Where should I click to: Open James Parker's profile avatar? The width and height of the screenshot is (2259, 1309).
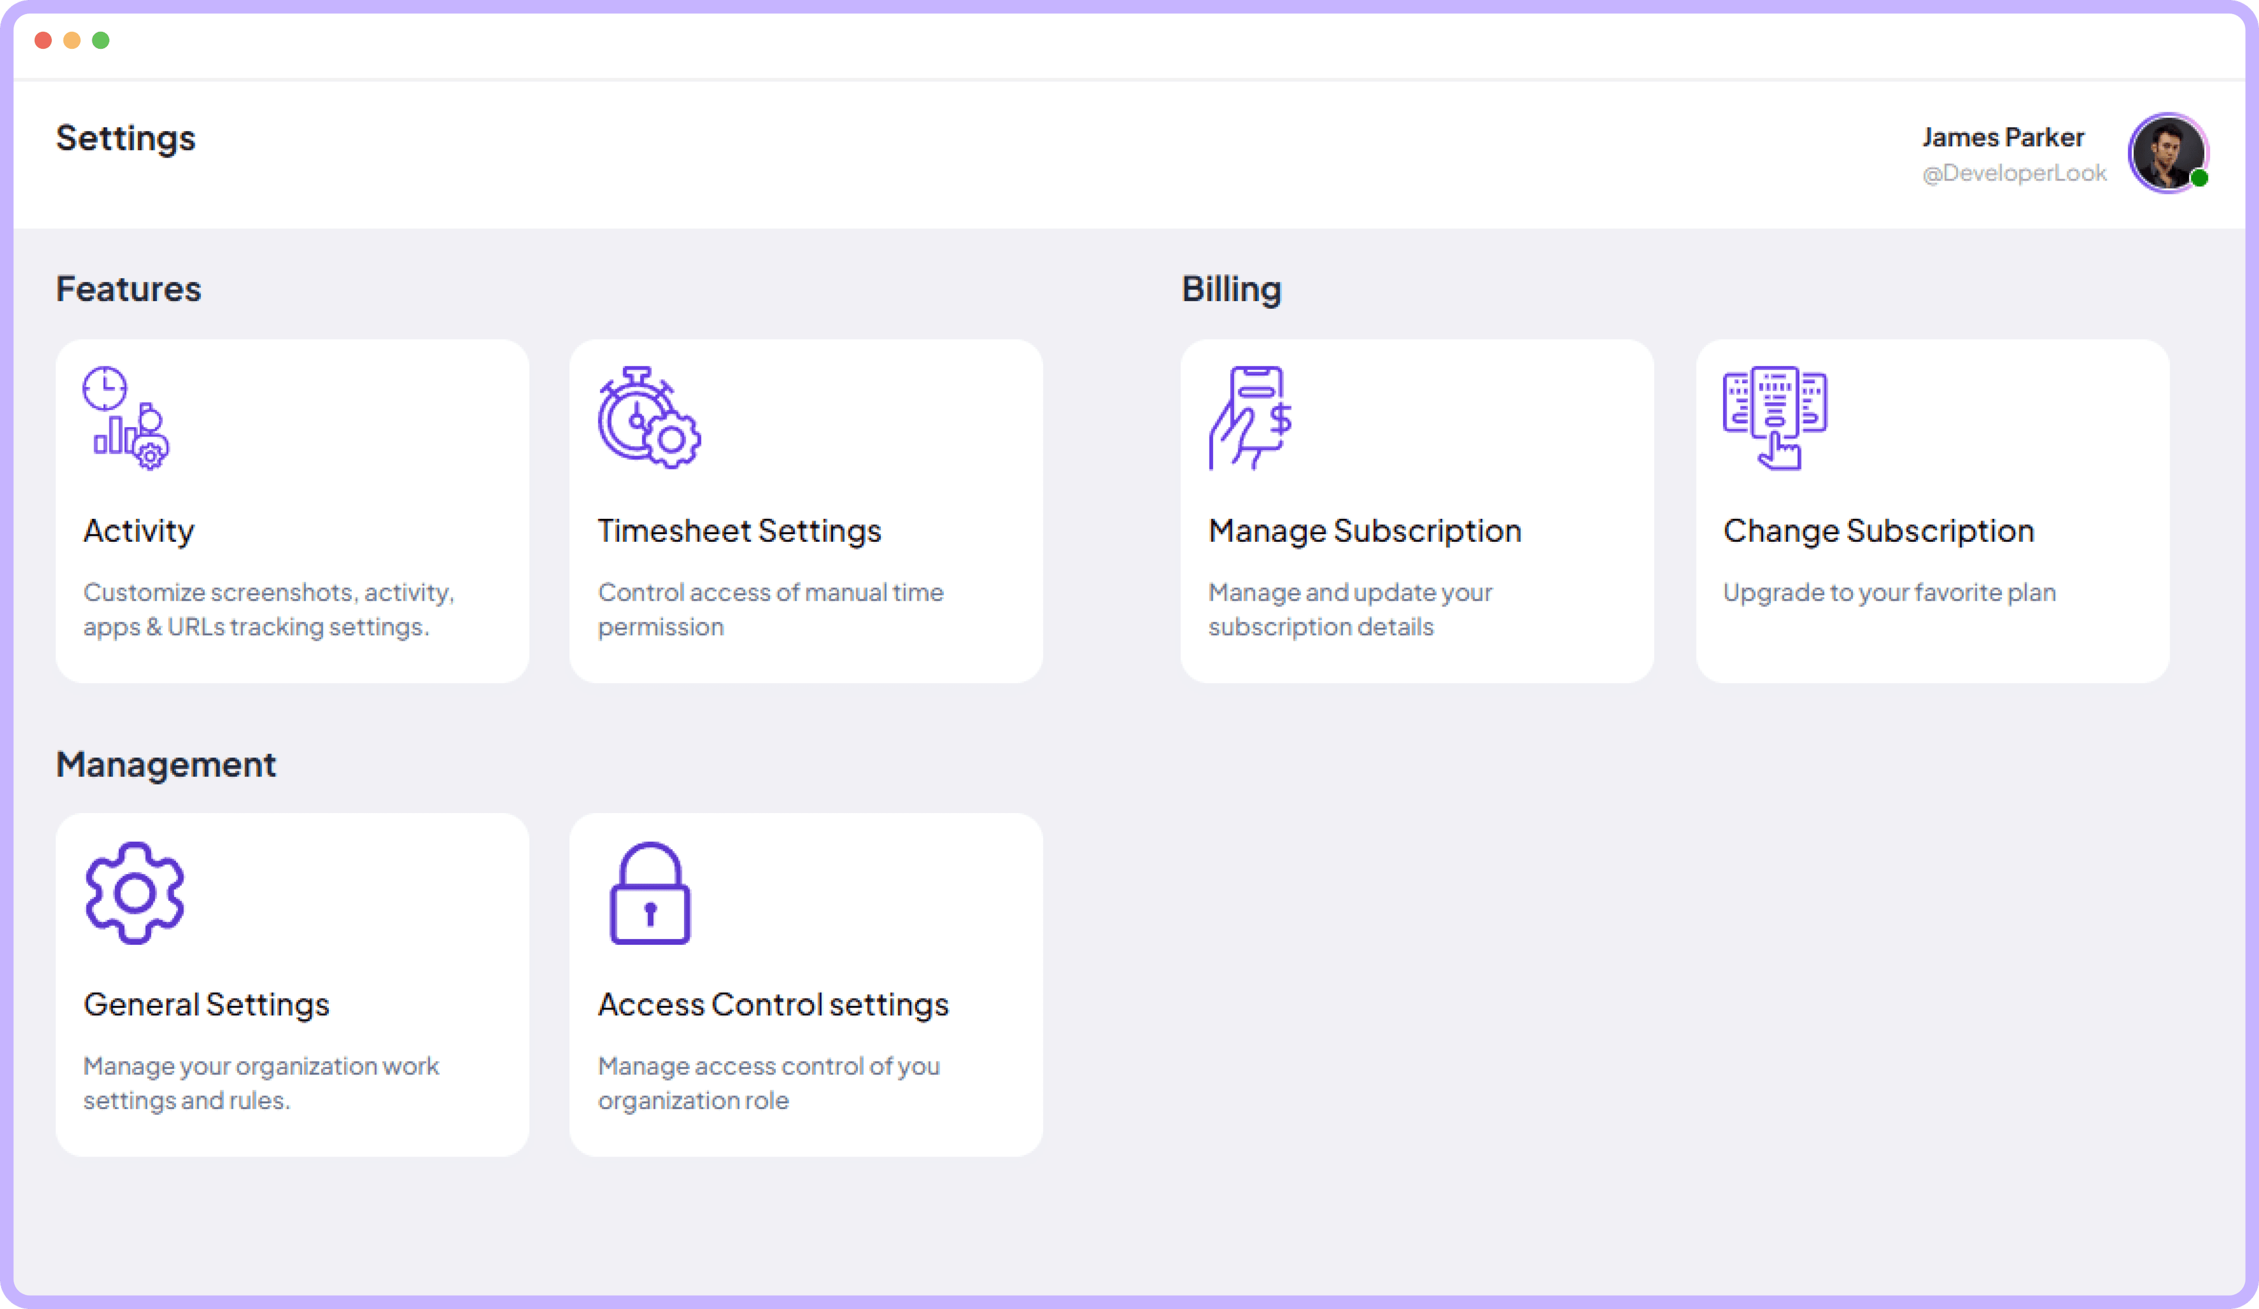2168,154
